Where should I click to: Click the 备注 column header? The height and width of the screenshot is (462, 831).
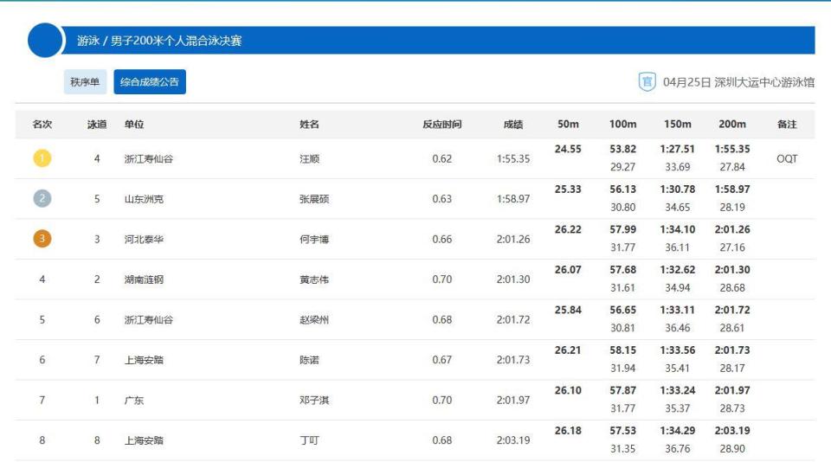tap(787, 125)
